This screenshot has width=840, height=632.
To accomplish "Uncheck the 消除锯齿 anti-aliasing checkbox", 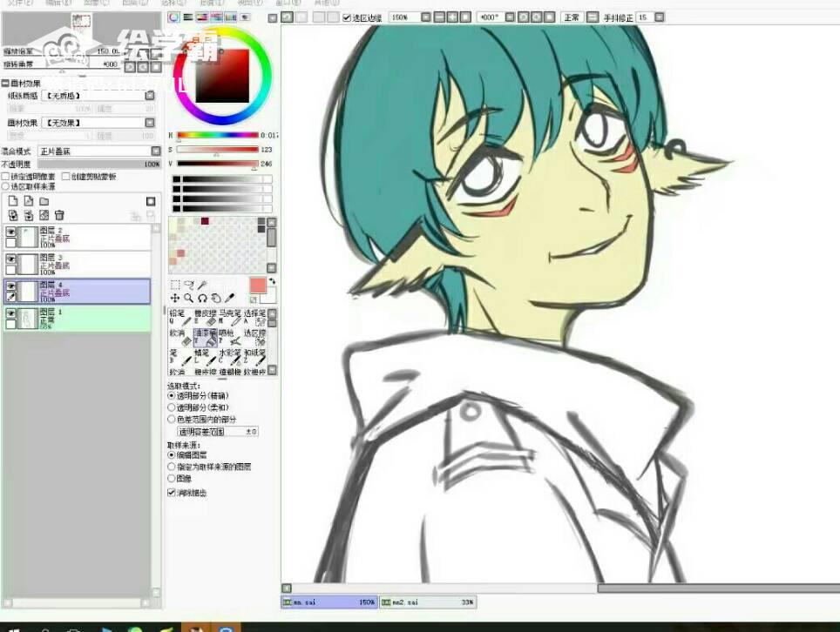I will click(172, 493).
